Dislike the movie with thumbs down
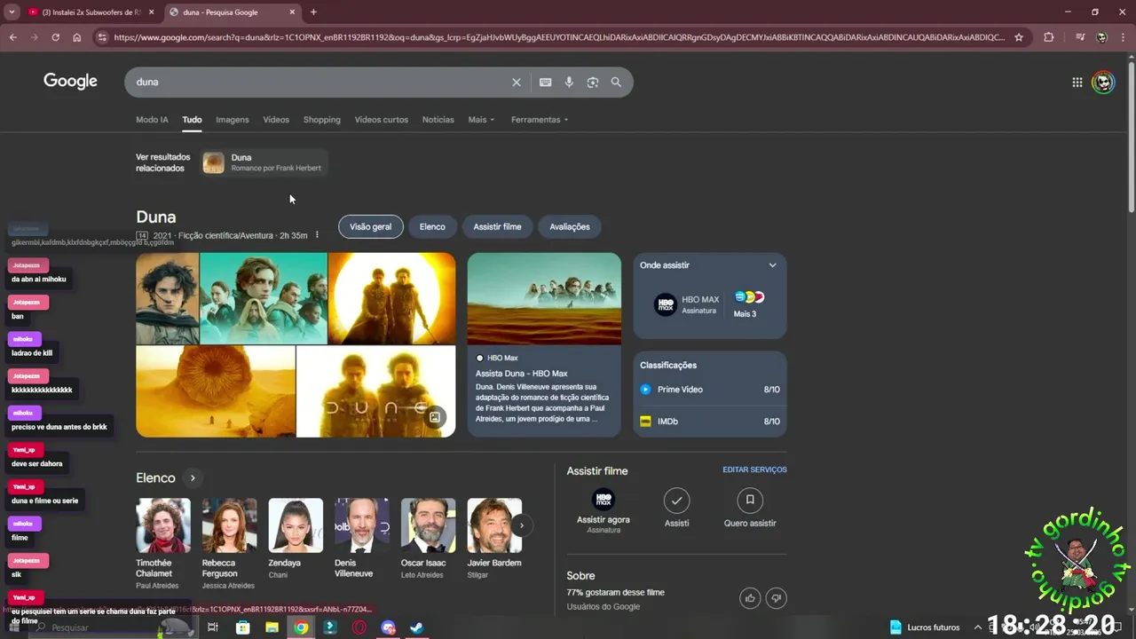The image size is (1136, 639). pos(776,598)
